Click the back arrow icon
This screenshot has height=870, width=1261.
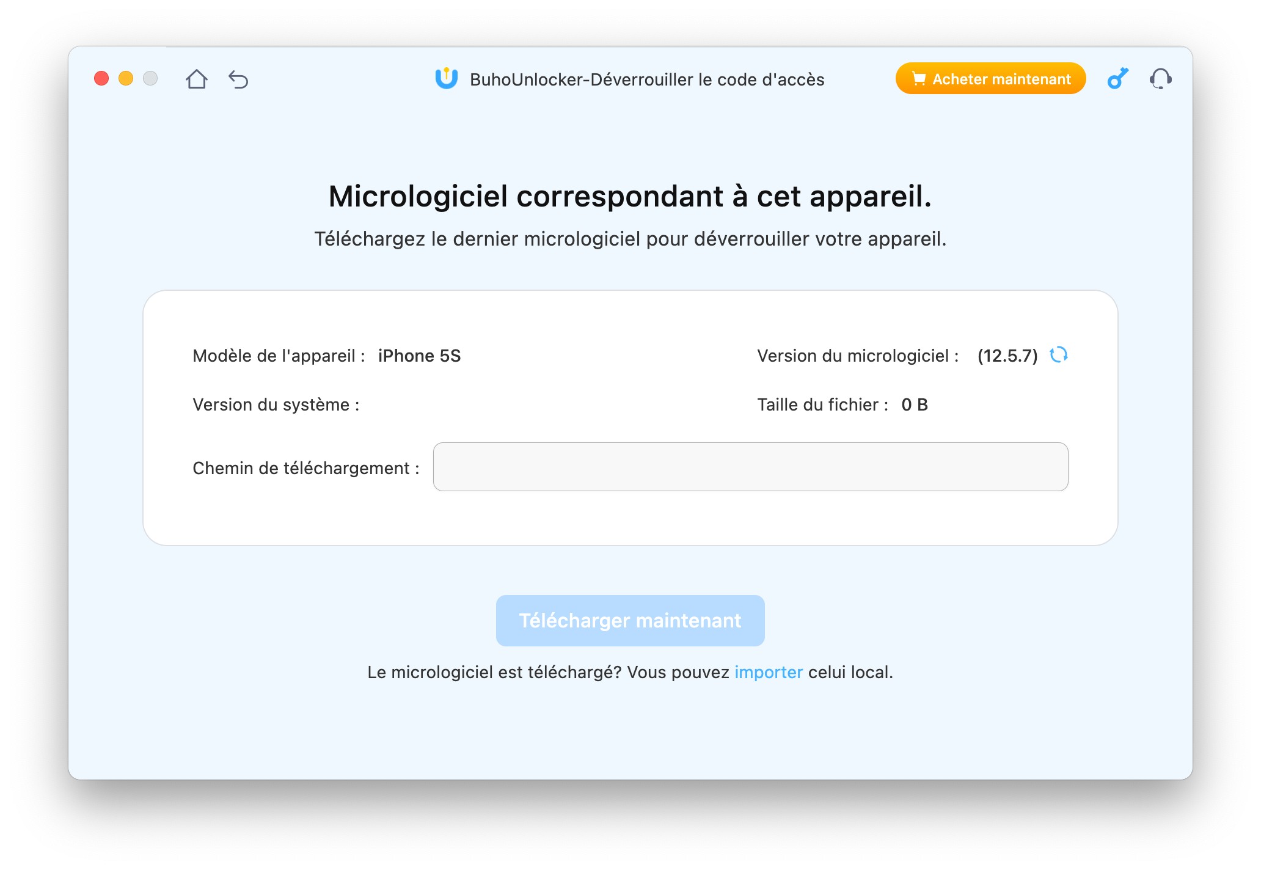click(238, 79)
